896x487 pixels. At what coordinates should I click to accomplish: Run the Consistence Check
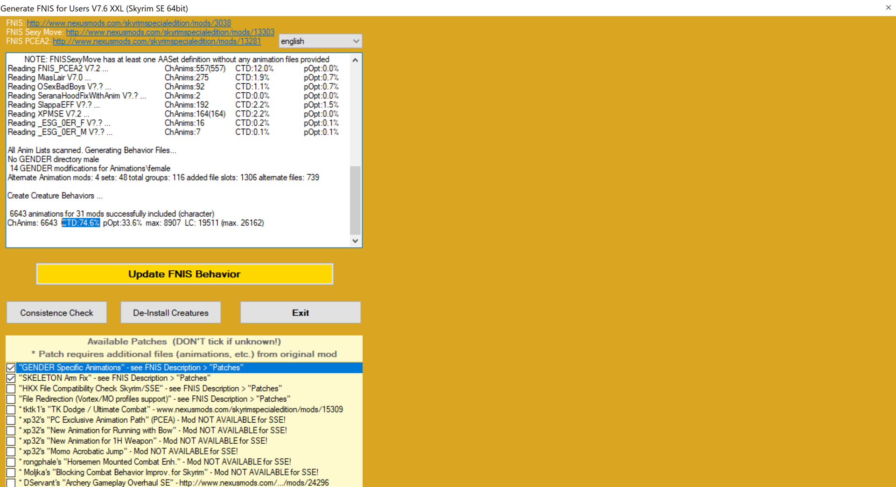point(56,313)
